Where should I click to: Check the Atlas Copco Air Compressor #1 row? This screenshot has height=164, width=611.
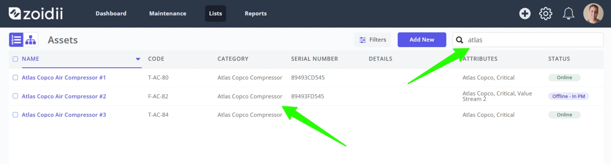[15, 77]
